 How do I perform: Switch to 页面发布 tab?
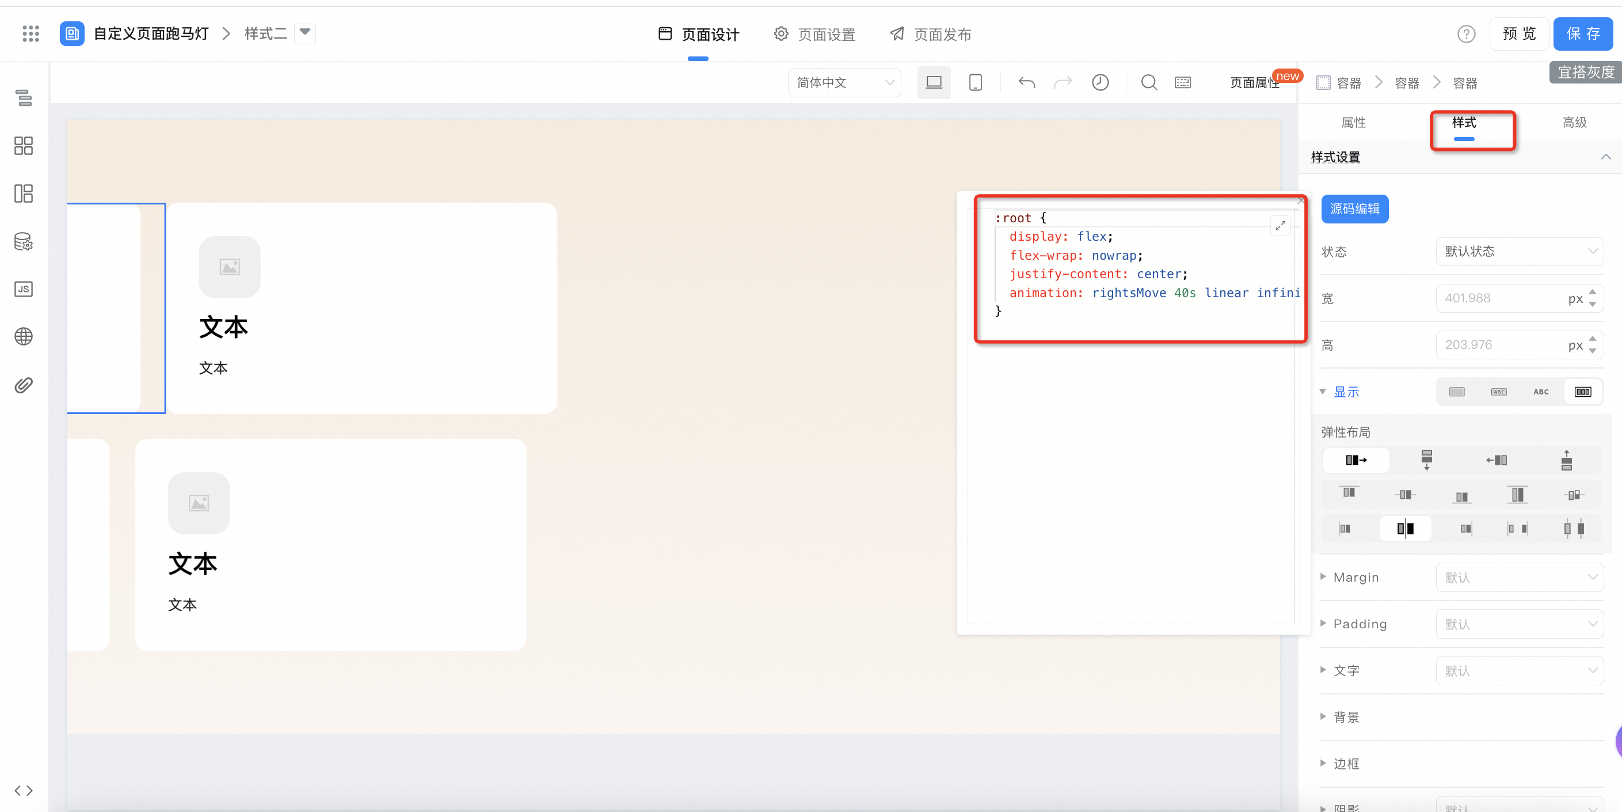point(931,35)
